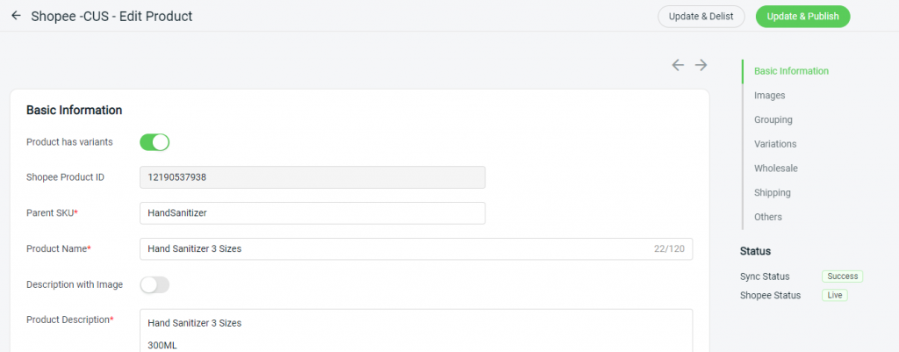Viewport: 899px width, 352px height.
Task: Click Update & Delist button
Action: (701, 16)
